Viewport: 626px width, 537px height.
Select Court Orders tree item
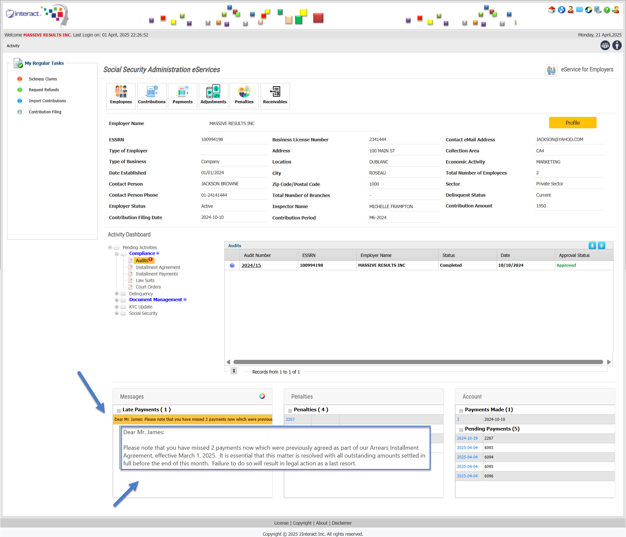pos(148,287)
